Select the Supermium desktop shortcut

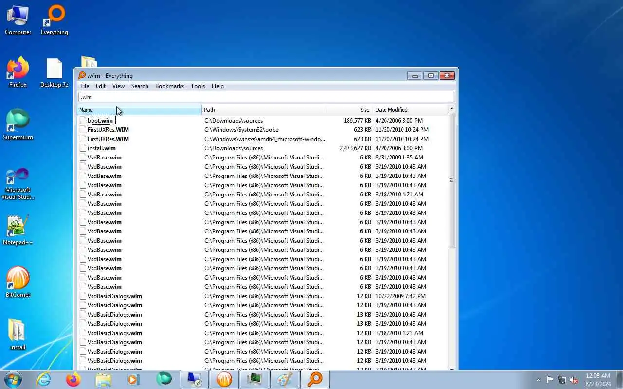pyautogui.click(x=18, y=125)
